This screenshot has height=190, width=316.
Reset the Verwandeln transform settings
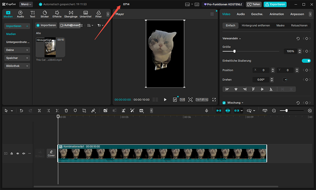click(298, 38)
